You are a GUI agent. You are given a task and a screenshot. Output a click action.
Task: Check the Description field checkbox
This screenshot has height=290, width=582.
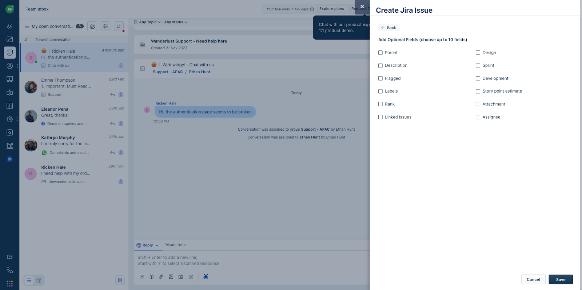[380, 66]
